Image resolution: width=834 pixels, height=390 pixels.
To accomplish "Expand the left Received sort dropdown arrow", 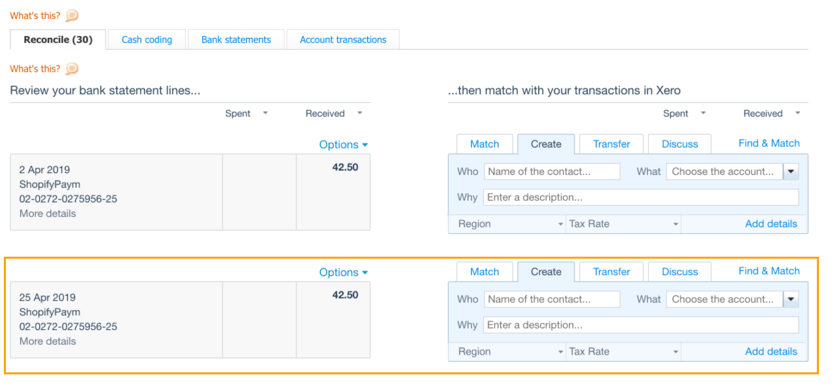I will pyautogui.click(x=359, y=113).
